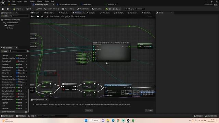Navigate forward in graph history

point(42,16)
